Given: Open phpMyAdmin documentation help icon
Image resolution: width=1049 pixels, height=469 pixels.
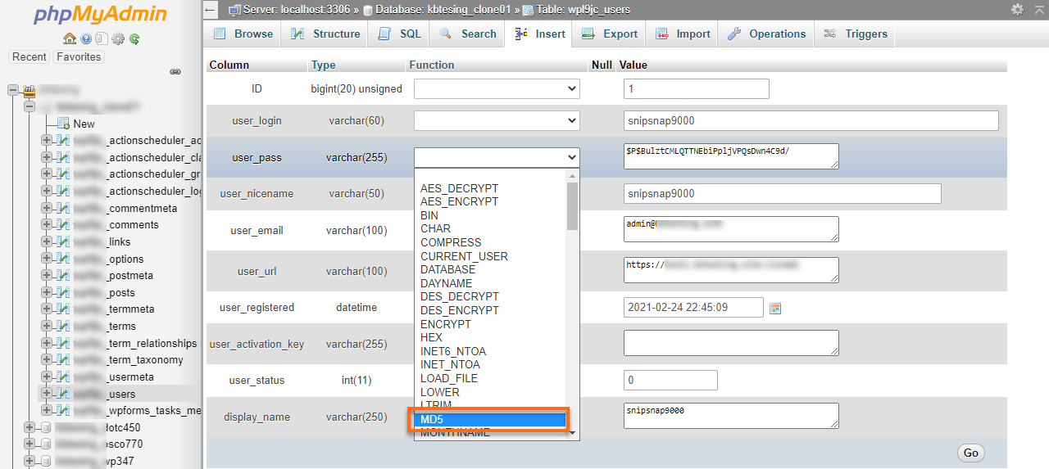Looking at the screenshot, I should [86, 38].
